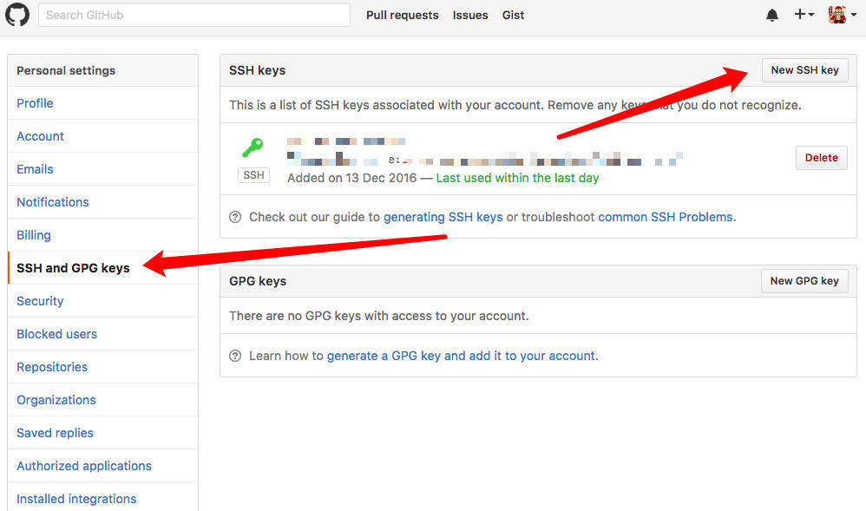
Task: Focus the Search GitHub field
Action: point(194,15)
